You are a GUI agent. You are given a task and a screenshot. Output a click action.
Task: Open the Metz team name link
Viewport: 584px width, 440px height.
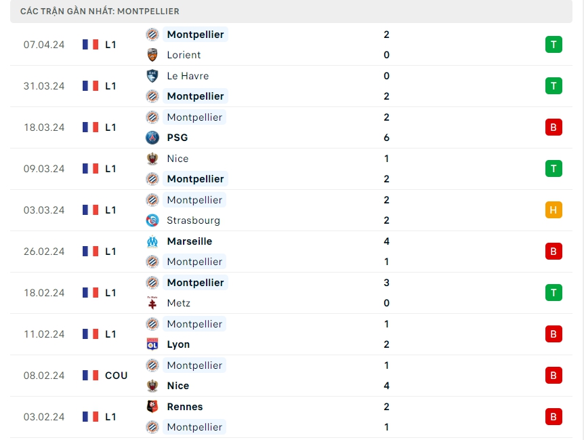(x=178, y=303)
